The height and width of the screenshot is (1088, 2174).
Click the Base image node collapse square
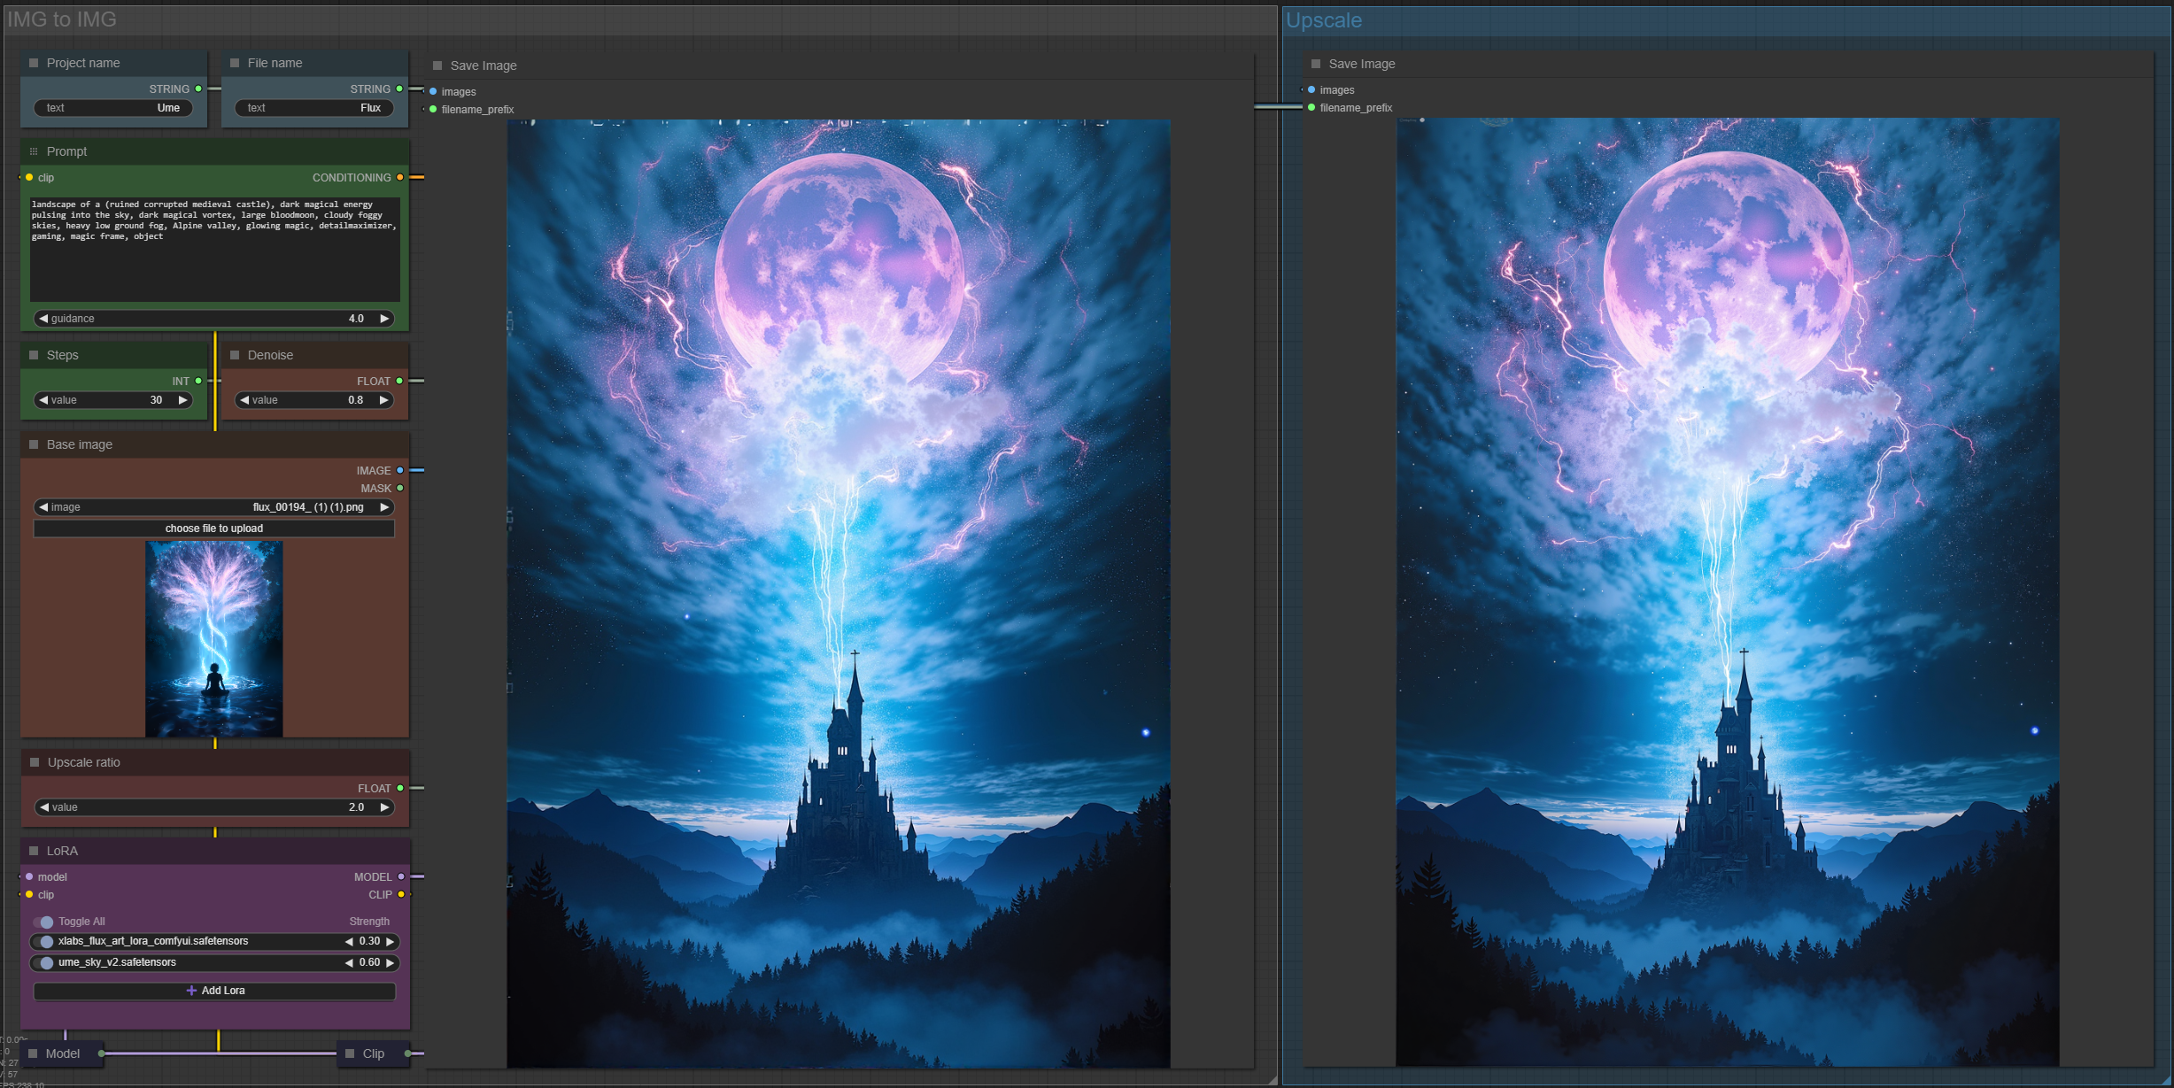tap(34, 444)
